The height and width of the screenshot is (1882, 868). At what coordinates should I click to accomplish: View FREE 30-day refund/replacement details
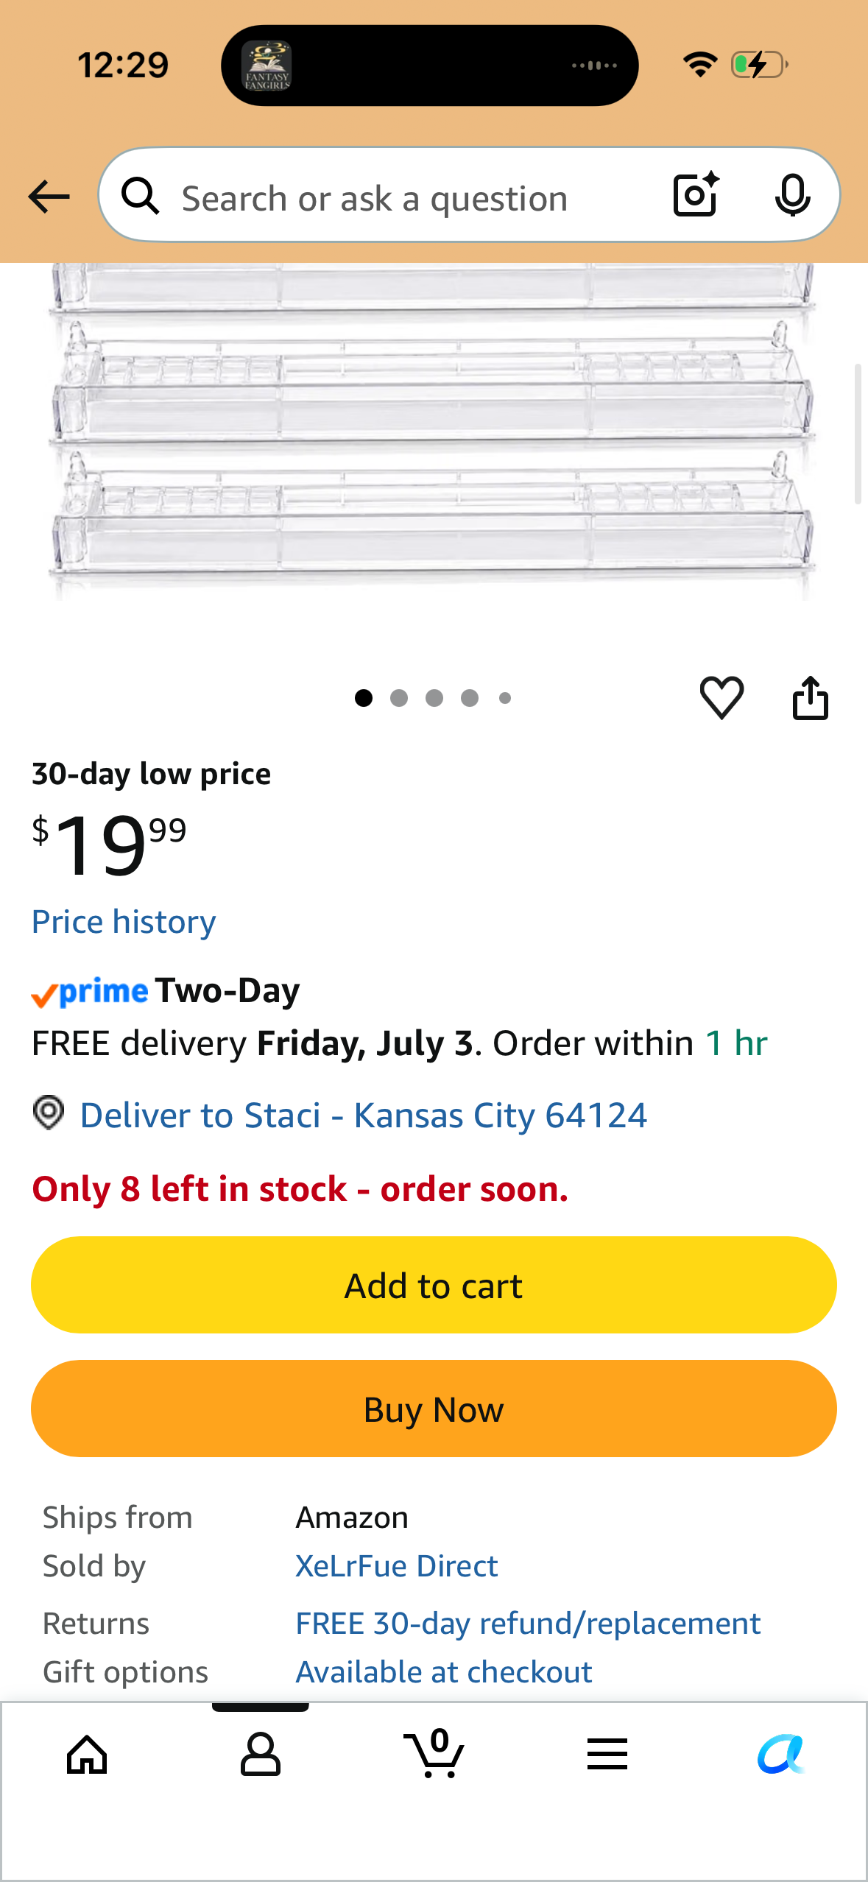click(528, 1624)
